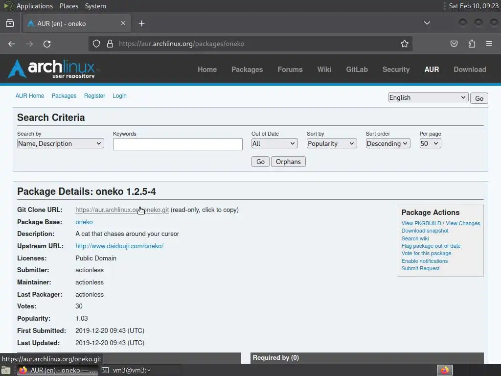501x376 pixels.
Task: Click Submit Request link
Action: [420, 268]
